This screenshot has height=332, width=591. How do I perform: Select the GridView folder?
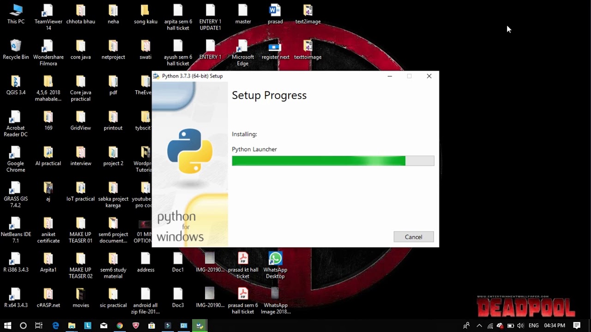80,120
